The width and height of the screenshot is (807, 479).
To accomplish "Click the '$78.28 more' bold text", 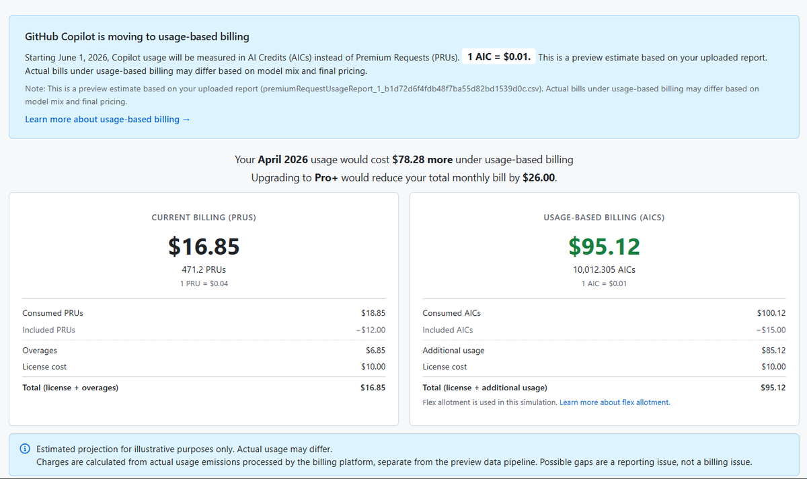I will (x=422, y=160).
